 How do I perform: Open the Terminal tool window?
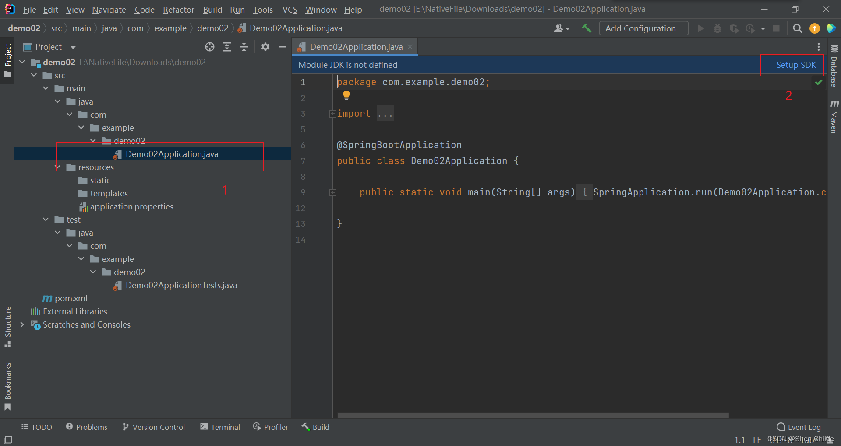click(x=220, y=427)
